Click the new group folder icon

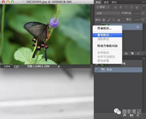coord(126,54)
